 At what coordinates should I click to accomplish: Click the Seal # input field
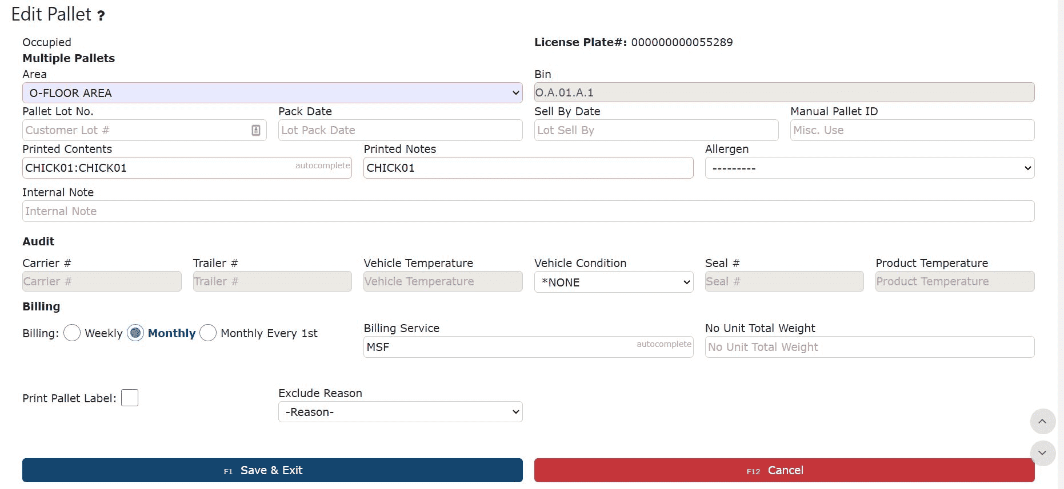[784, 281]
